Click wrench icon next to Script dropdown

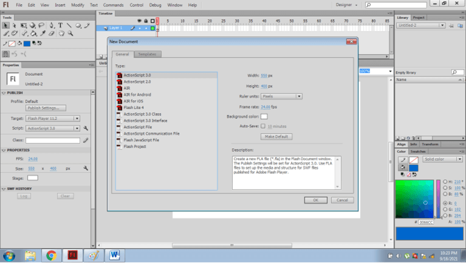click(86, 128)
